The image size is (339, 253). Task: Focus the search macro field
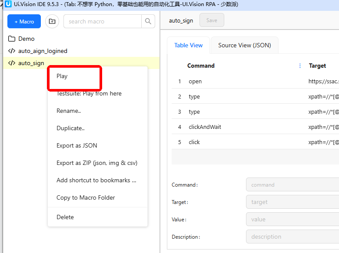click(x=103, y=21)
